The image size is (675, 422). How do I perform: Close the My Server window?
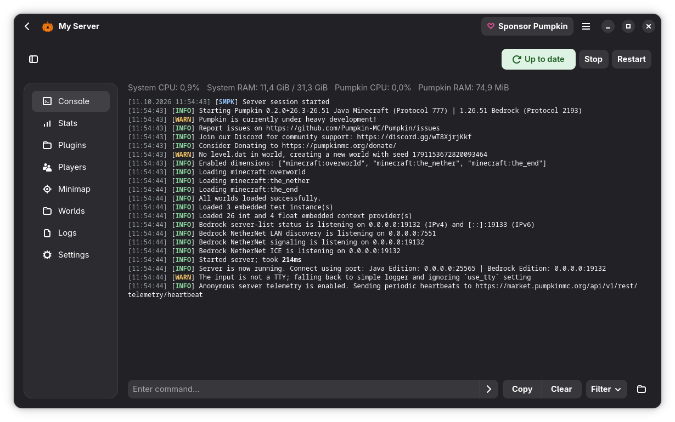(649, 26)
